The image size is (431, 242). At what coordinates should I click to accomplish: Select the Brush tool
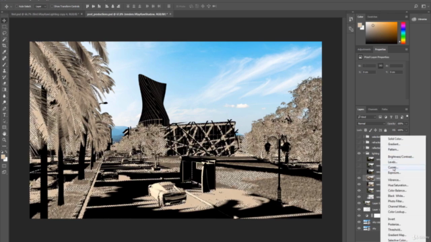click(4, 65)
